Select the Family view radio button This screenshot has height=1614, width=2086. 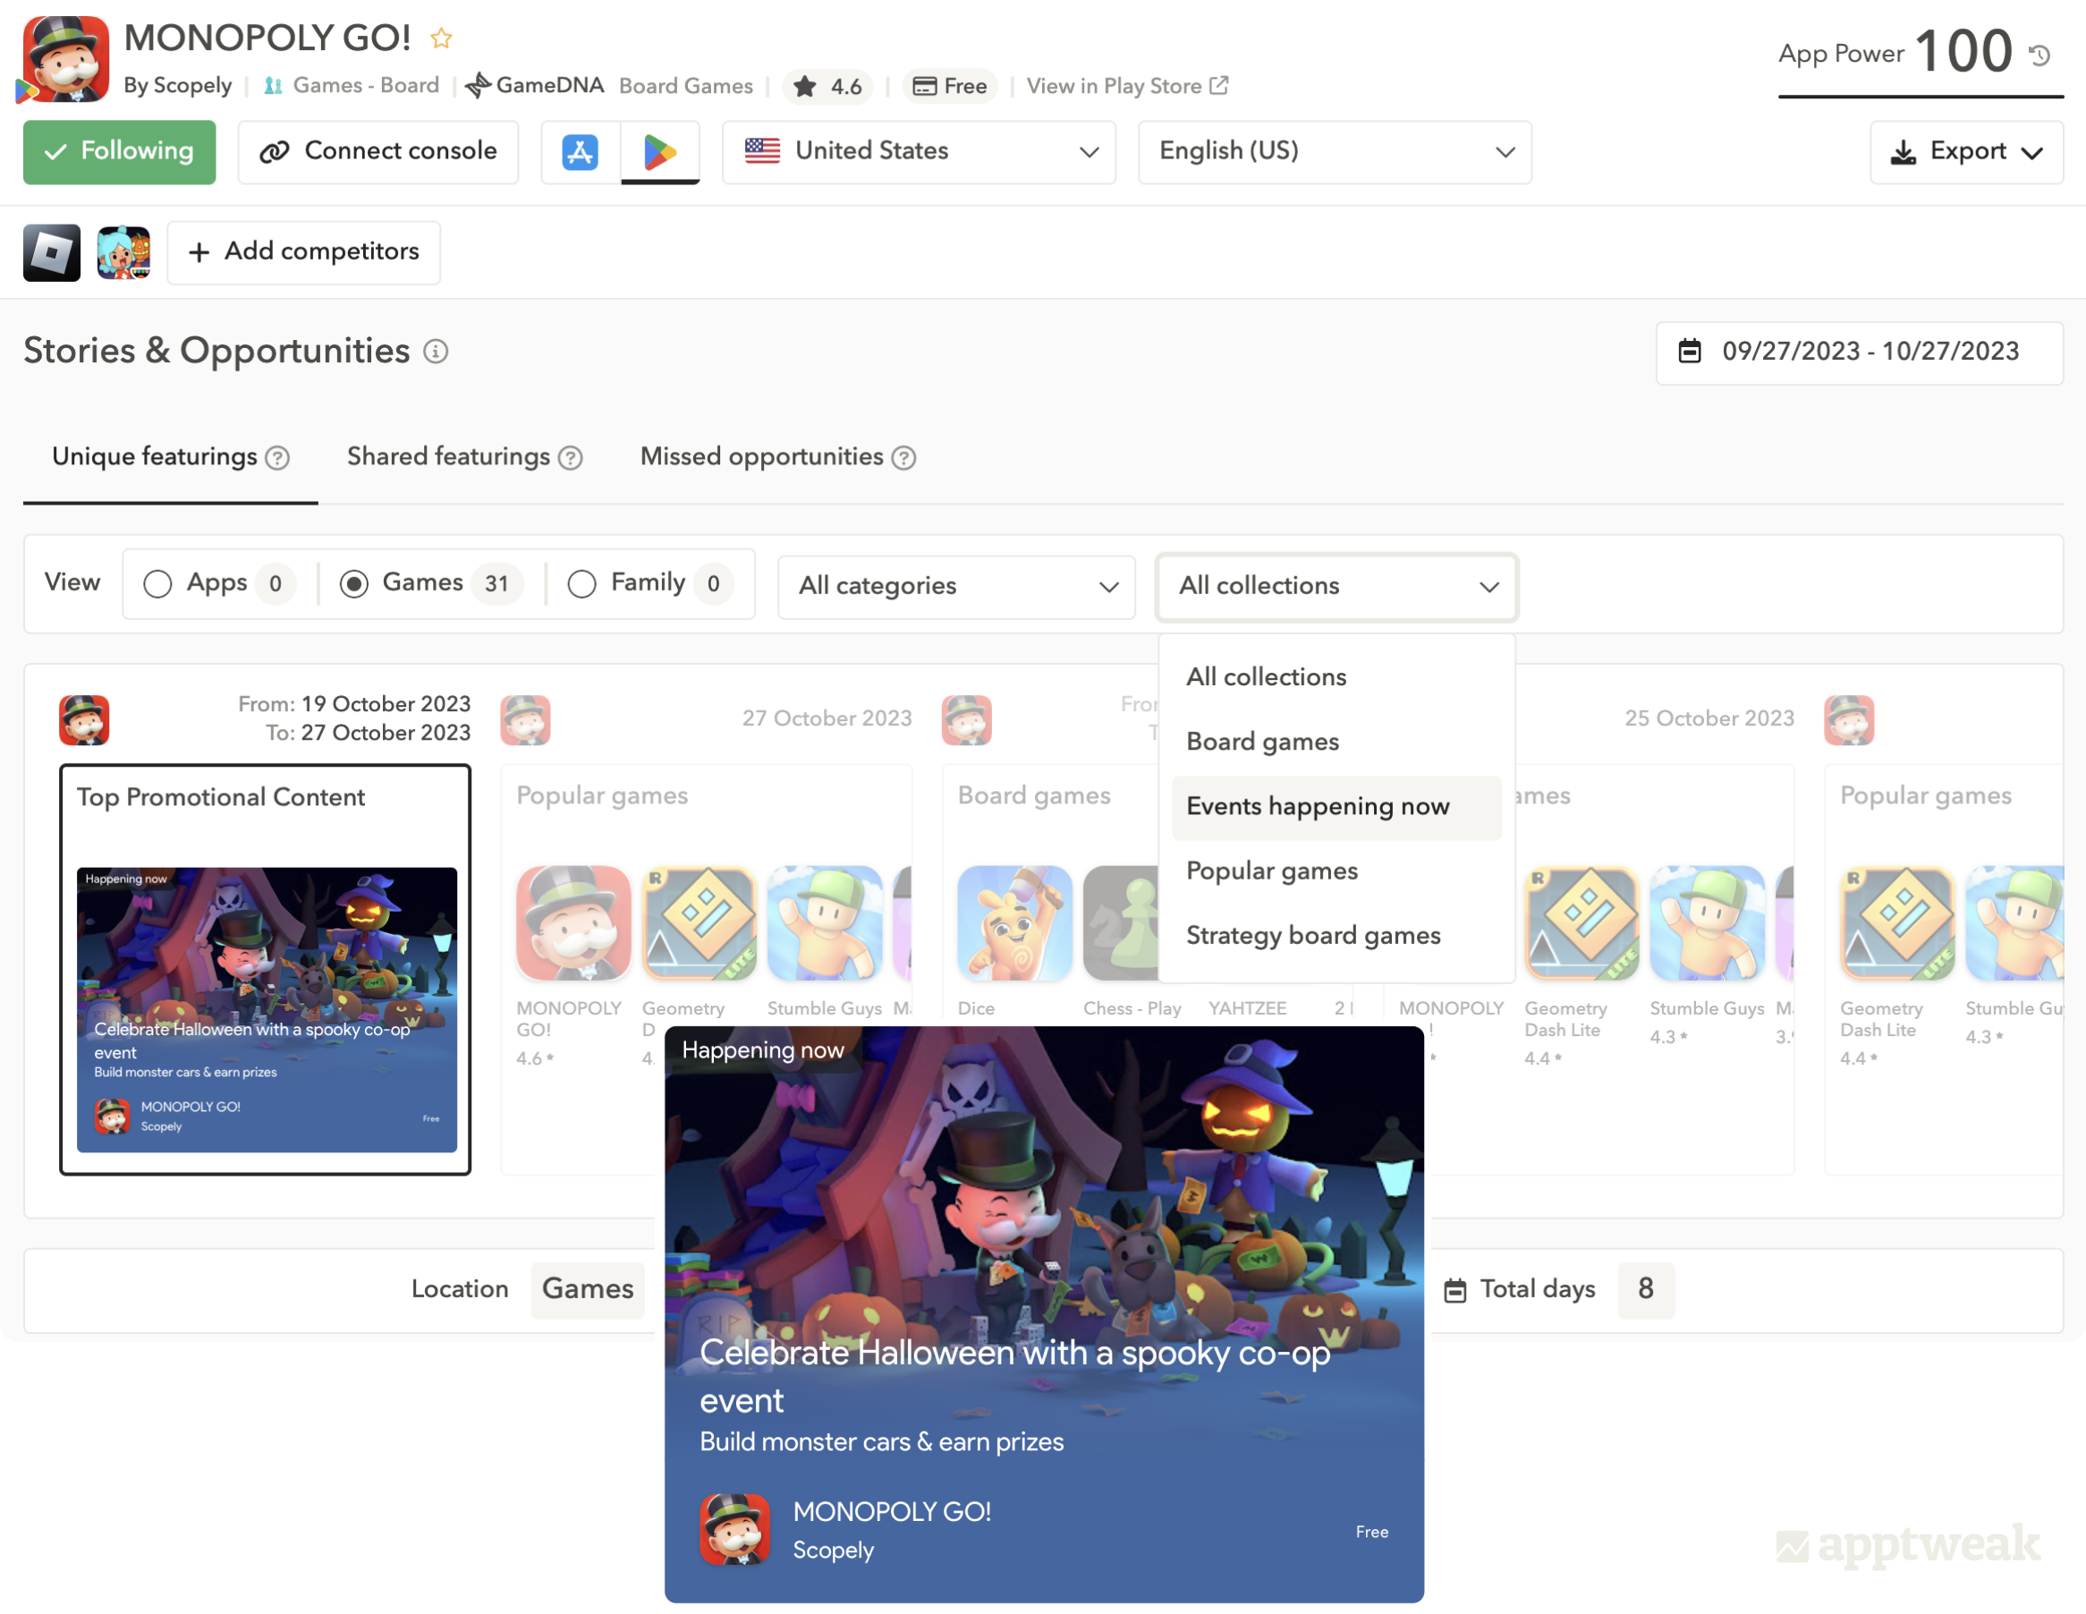coord(581,583)
